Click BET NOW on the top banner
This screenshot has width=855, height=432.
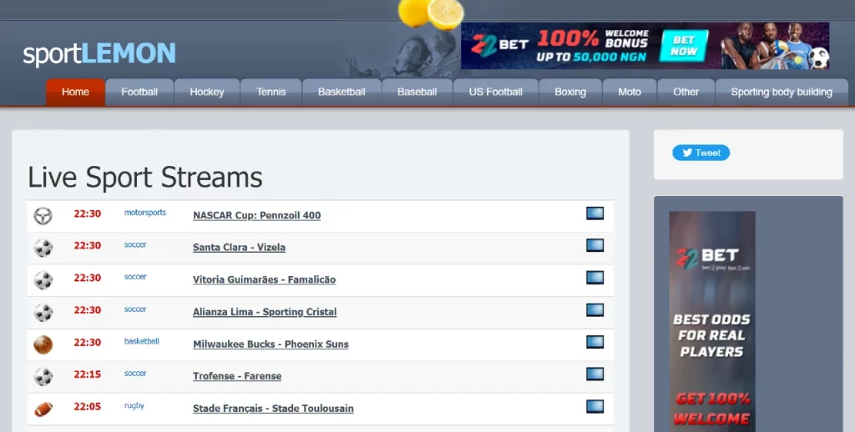(x=684, y=46)
